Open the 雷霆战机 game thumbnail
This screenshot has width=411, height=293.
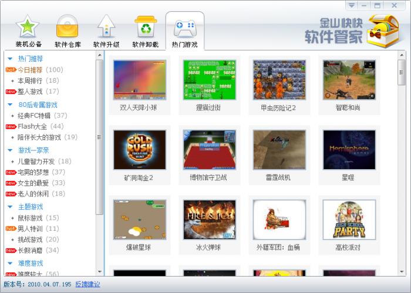279,150
